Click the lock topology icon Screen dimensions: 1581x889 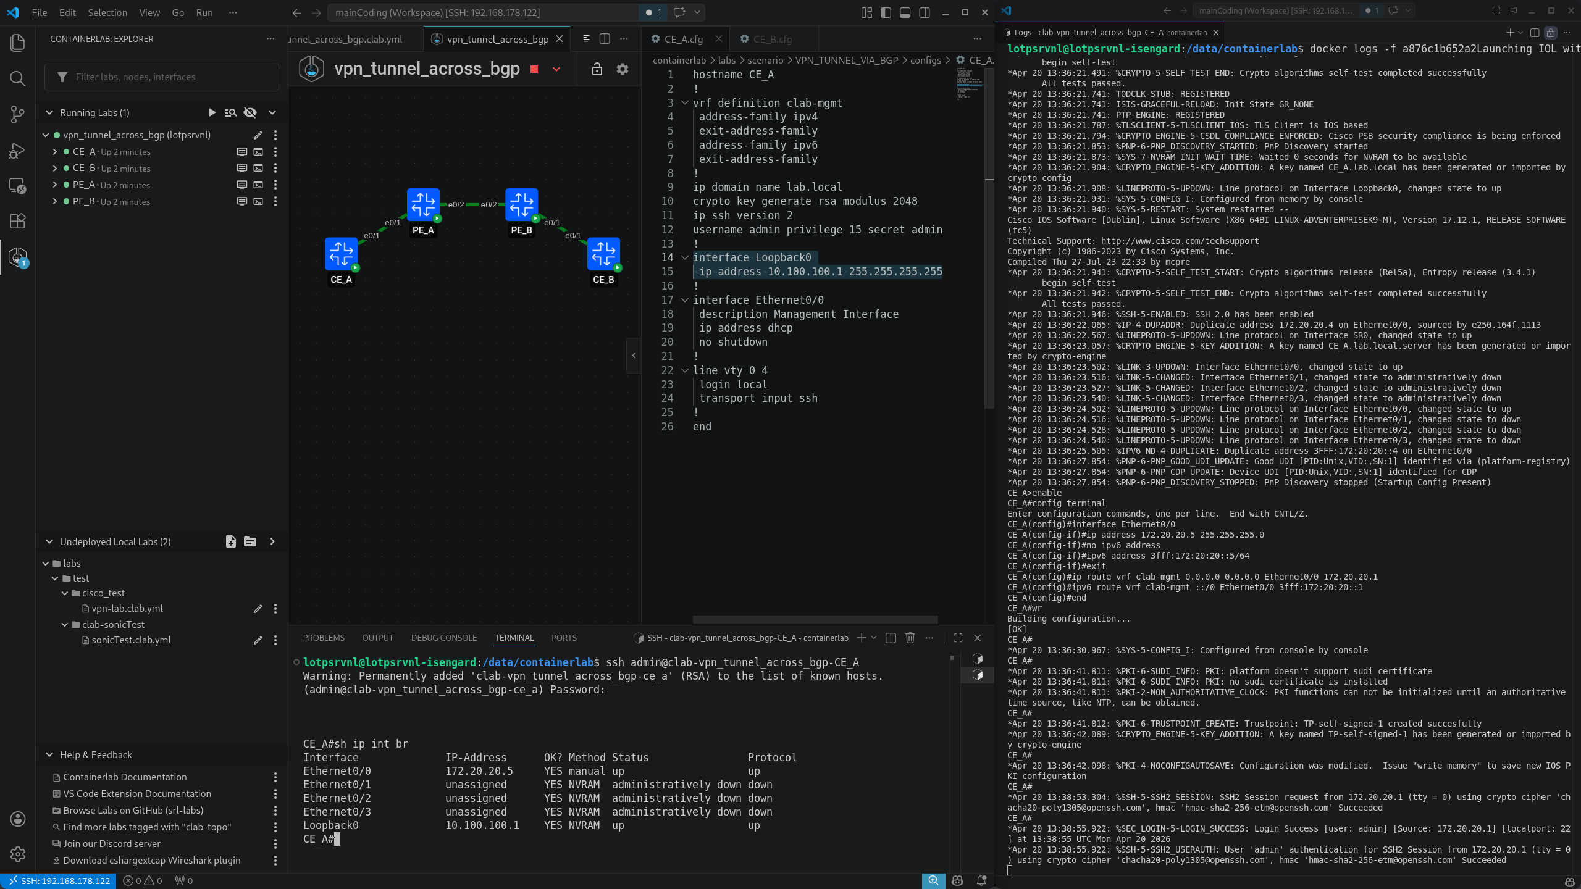[x=597, y=69]
